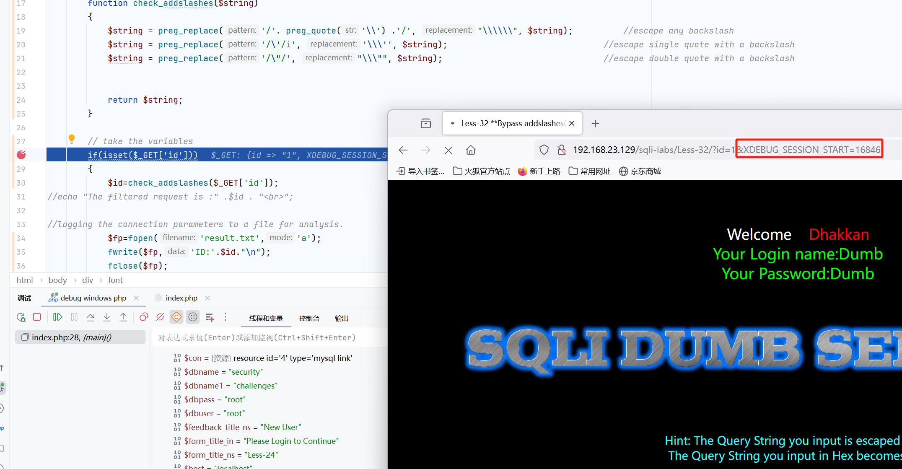The height and width of the screenshot is (469, 902).
Task: Open the View Breakpoints icon
Action: pyautogui.click(x=144, y=317)
